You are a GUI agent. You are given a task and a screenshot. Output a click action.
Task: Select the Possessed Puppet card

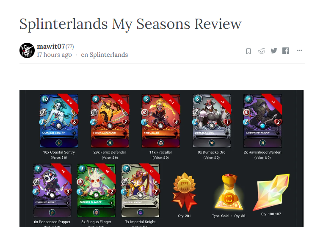52,191
